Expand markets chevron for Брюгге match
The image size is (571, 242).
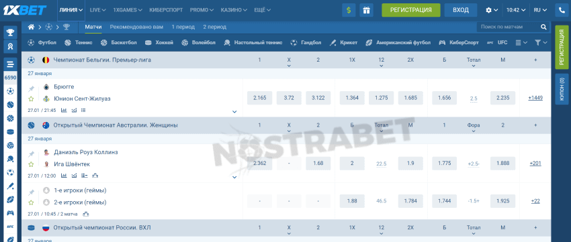click(x=234, y=112)
